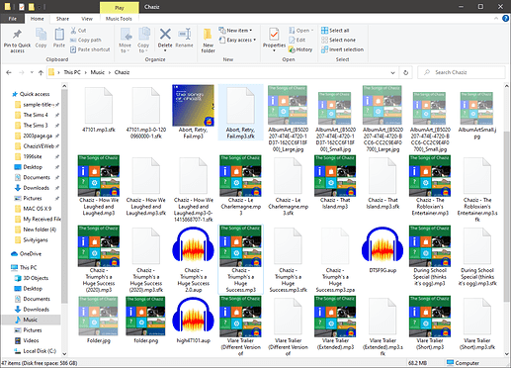Switch to the Home ribbon tab
Screen dimensions: 511x368
(38, 19)
